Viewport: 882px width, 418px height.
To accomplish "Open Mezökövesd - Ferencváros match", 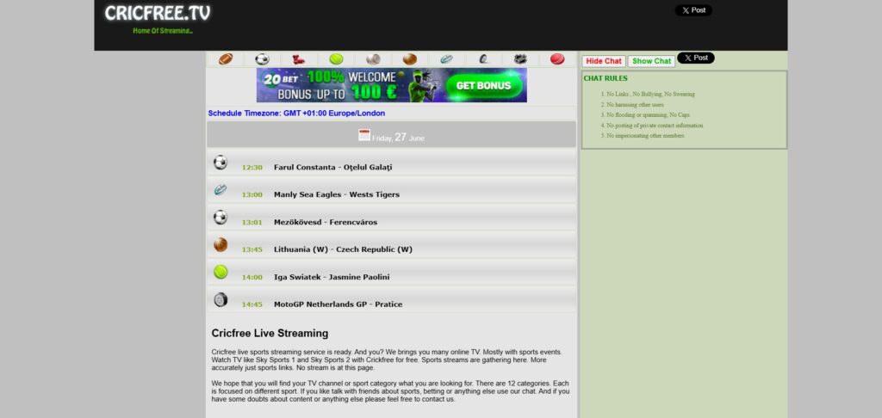I will [326, 222].
